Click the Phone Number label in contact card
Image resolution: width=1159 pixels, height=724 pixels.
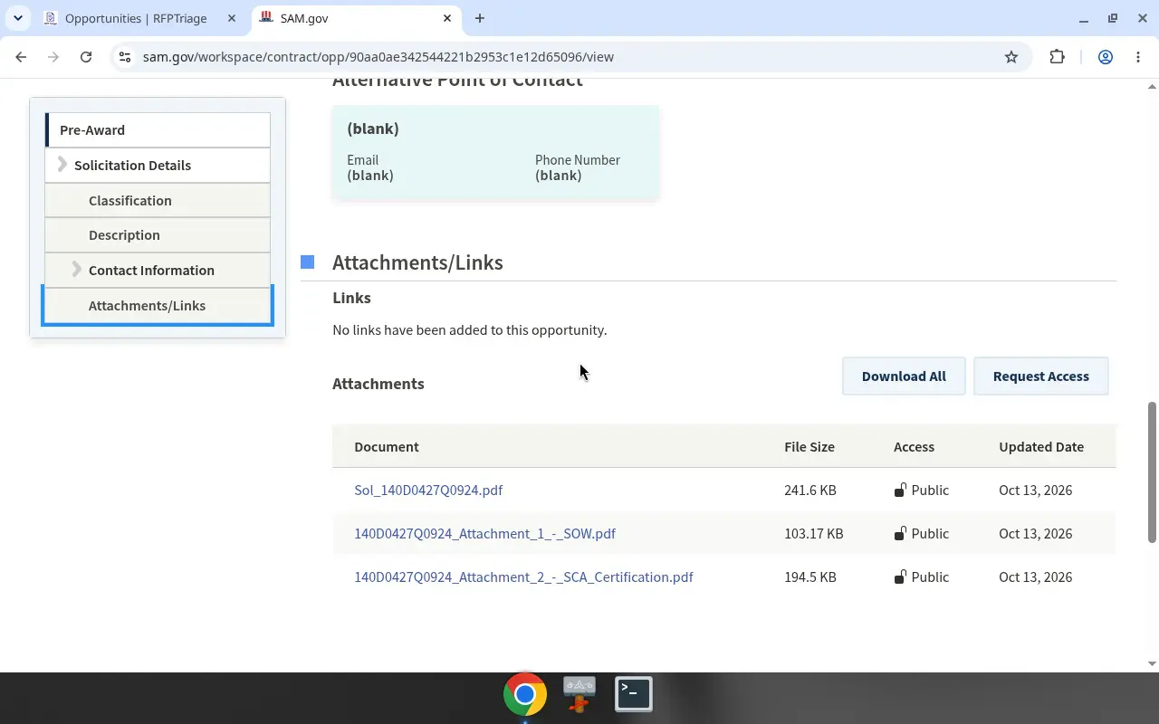pos(578,159)
